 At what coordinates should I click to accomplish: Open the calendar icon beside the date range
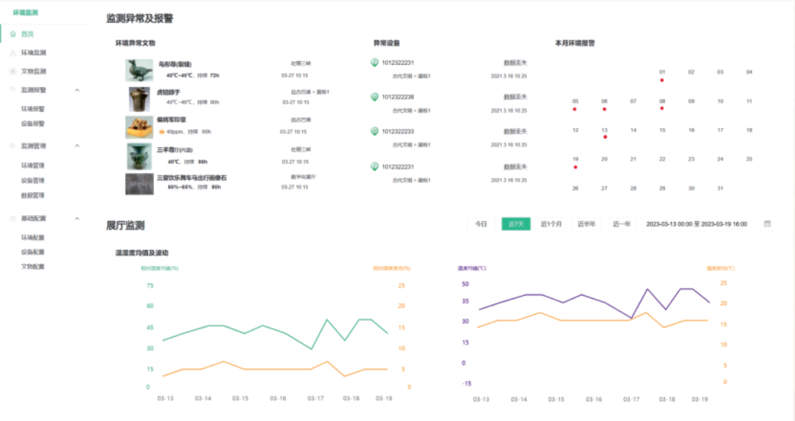[768, 223]
